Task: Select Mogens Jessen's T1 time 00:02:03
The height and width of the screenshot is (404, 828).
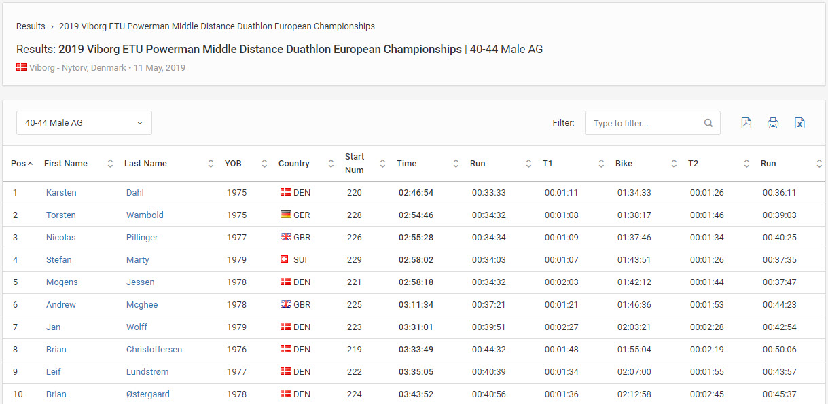Action: click(562, 282)
